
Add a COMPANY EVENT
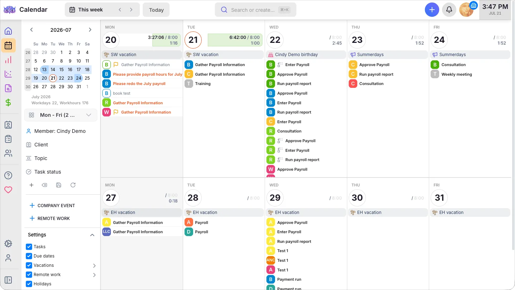pyautogui.click(x=52, y=206)
